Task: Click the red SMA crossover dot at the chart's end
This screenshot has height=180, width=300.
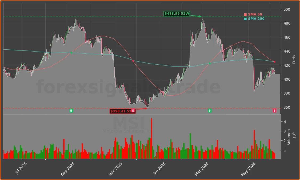Action: [275, 62]
